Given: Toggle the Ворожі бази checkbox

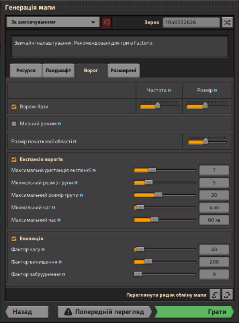Looking at the screenshot, I should (x=14, y=107).
